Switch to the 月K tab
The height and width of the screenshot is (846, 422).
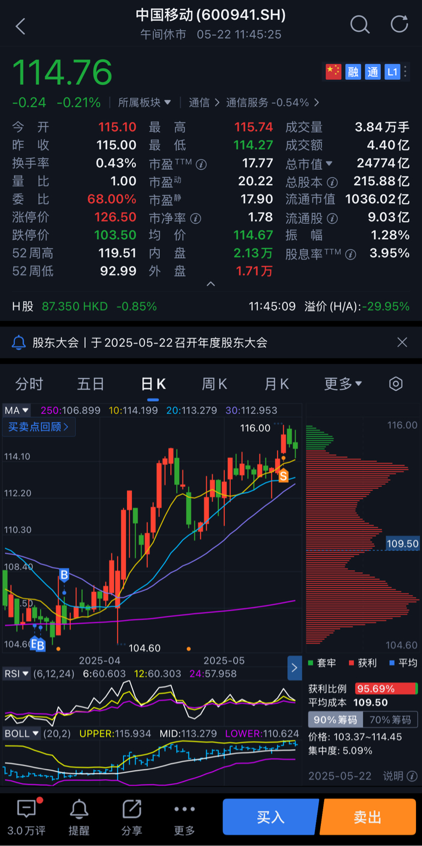277,384
